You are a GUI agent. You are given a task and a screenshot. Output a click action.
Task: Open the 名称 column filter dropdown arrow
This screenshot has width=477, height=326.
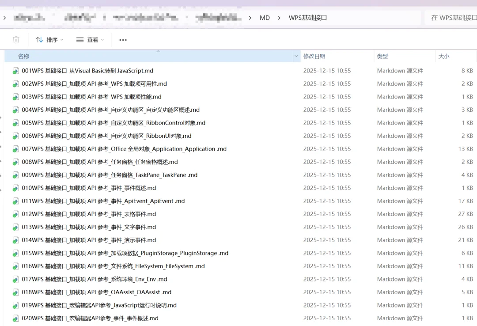pyautogui.click(x=296, y=56)
